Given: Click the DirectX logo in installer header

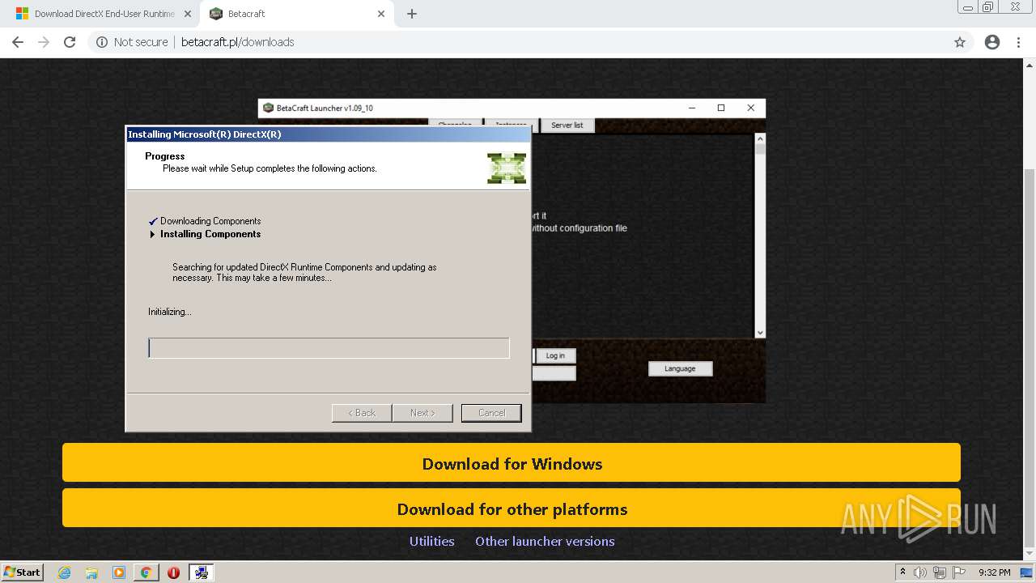Looking at the screenshot, I should [507, 168].
